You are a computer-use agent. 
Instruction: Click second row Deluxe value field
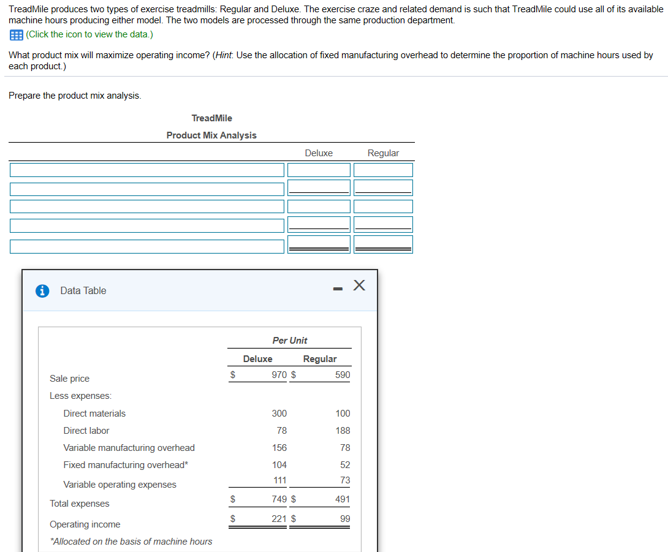pyautogui.click(x=319, y=188)
